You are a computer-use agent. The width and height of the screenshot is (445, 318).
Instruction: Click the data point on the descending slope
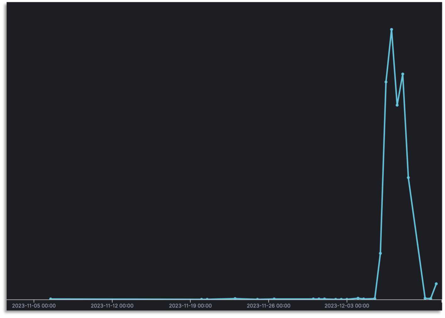point(408,178)
